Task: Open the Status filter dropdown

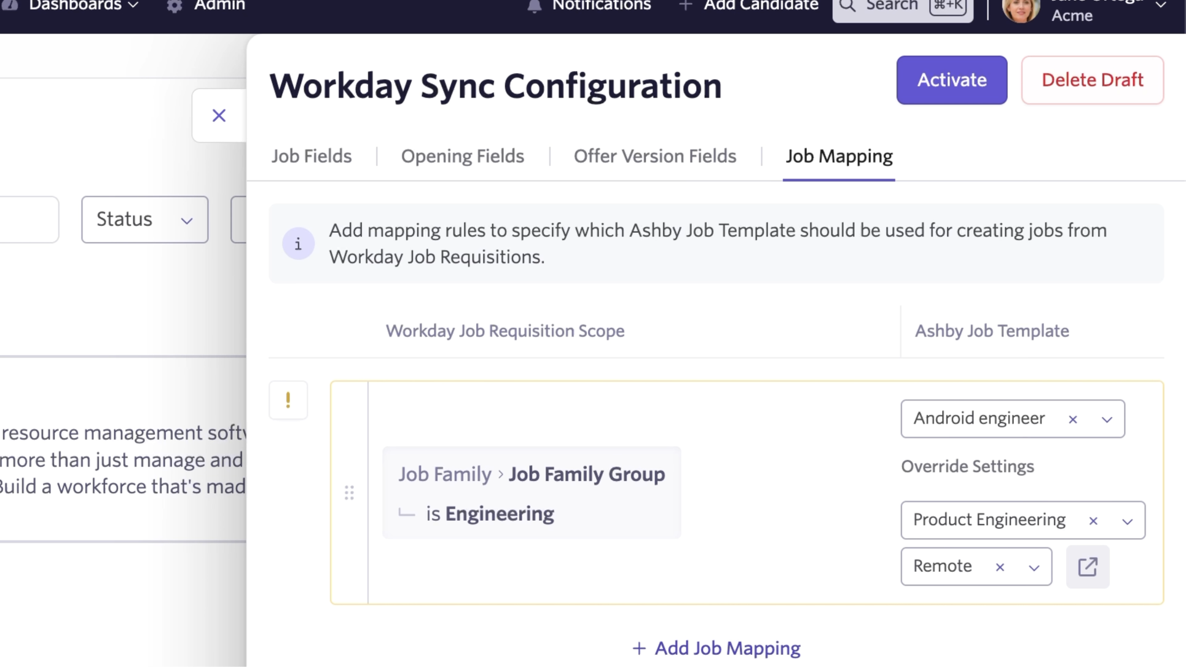Action: 144,219
